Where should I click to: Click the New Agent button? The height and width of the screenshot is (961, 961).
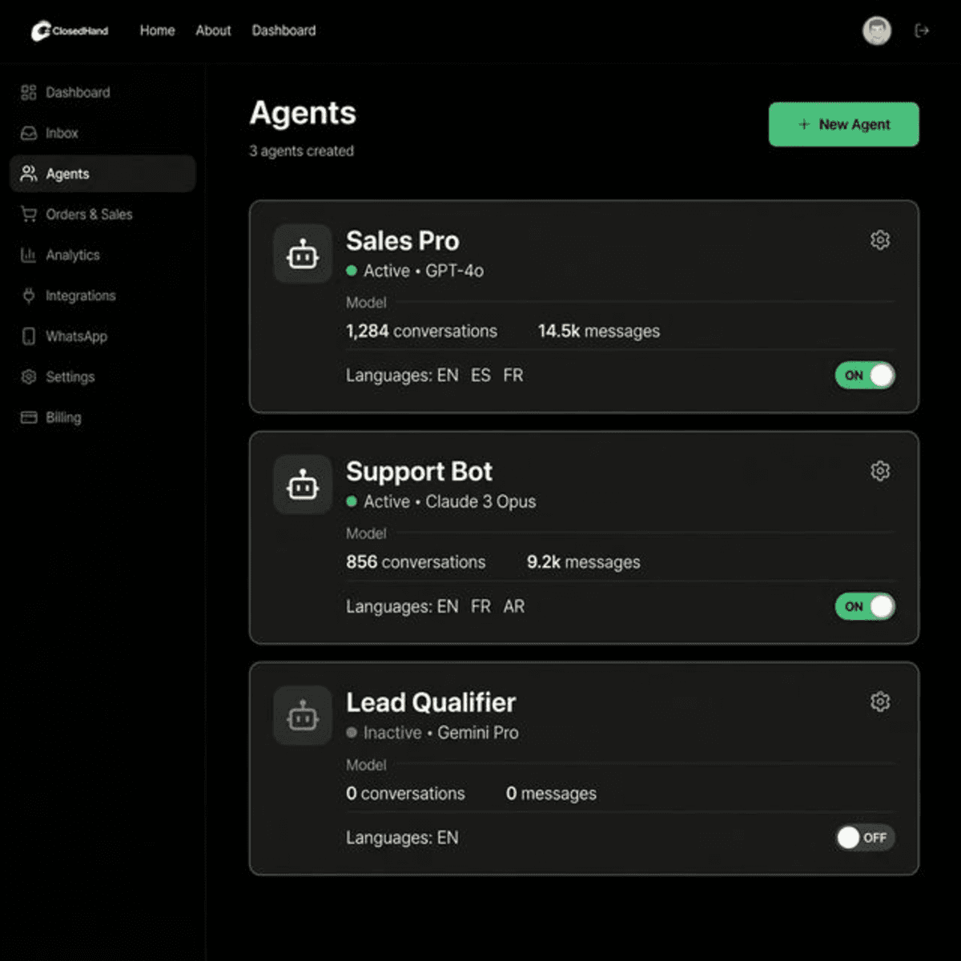[x=843, y=124]
